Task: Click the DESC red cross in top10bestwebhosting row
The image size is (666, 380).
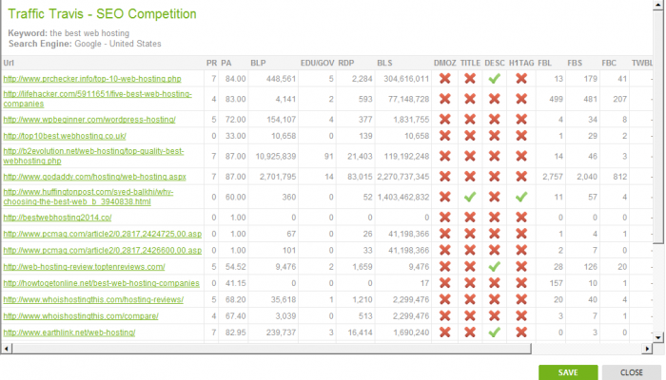Action: (495, 136)
